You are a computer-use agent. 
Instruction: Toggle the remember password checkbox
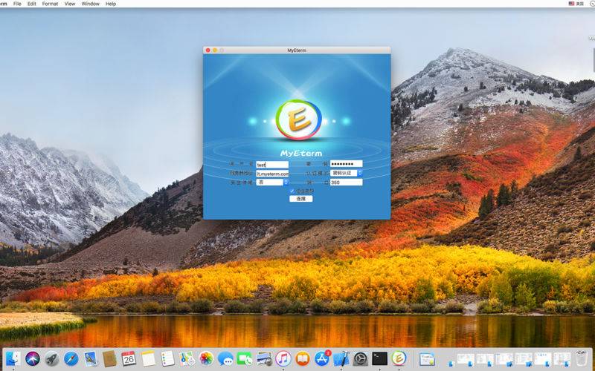[292, 191]
